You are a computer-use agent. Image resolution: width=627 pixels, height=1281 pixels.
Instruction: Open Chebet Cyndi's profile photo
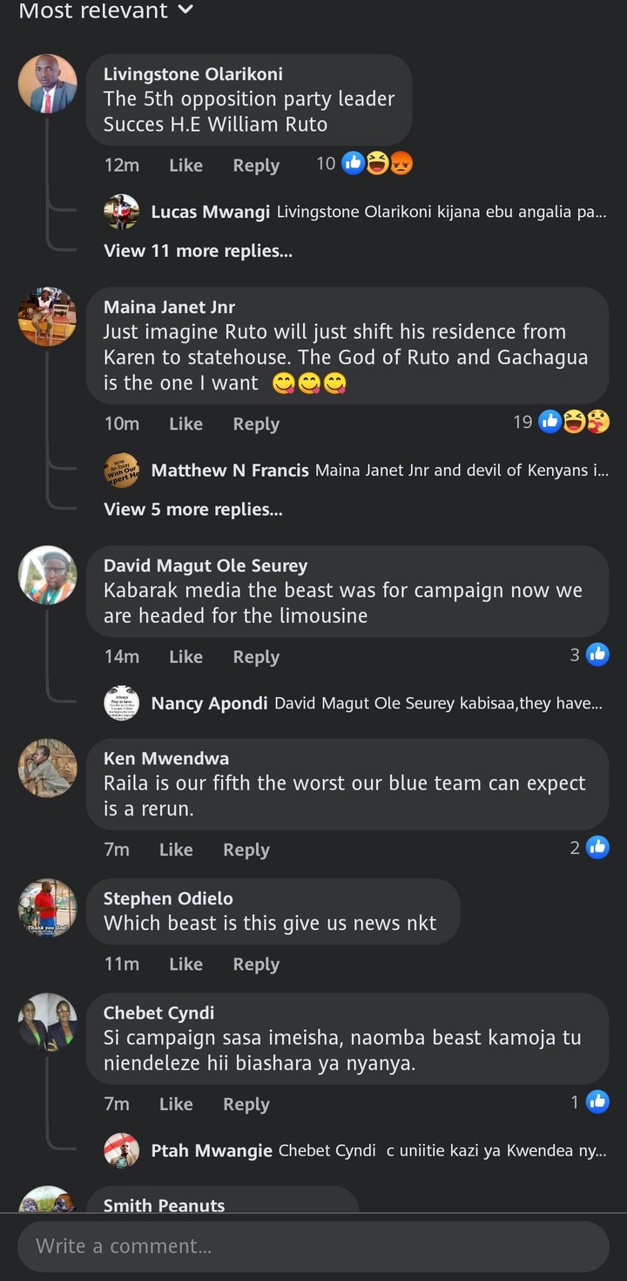[x=48, y=1022]
